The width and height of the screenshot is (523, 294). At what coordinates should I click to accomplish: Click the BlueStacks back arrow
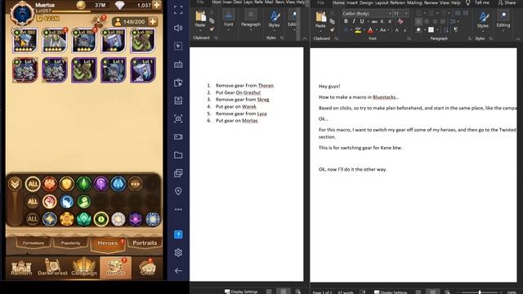click(178, 270)
